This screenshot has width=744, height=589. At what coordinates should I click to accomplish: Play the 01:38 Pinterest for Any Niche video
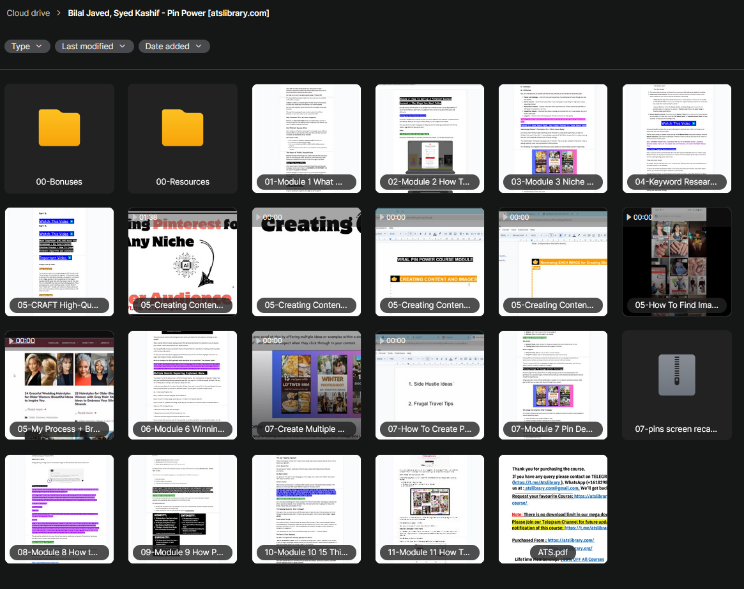pyautogui.click(x=183, y=262)
